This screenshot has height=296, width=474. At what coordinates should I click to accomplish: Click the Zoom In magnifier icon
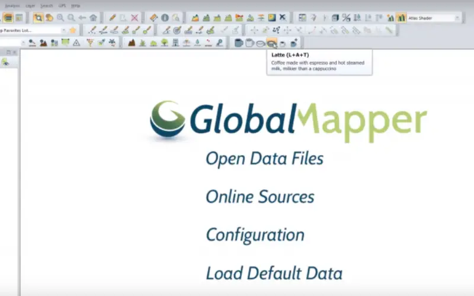point(60,18)
